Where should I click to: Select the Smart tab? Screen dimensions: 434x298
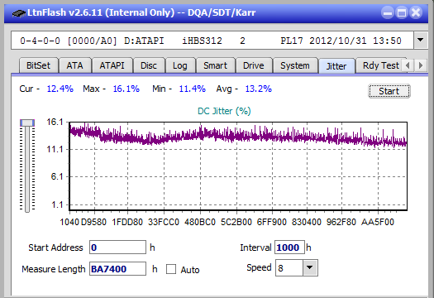tap(215, 65)
